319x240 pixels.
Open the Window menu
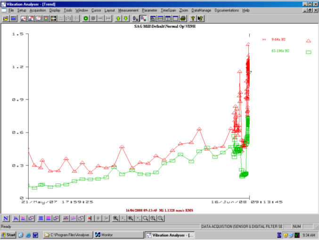(x=82, y=10)
